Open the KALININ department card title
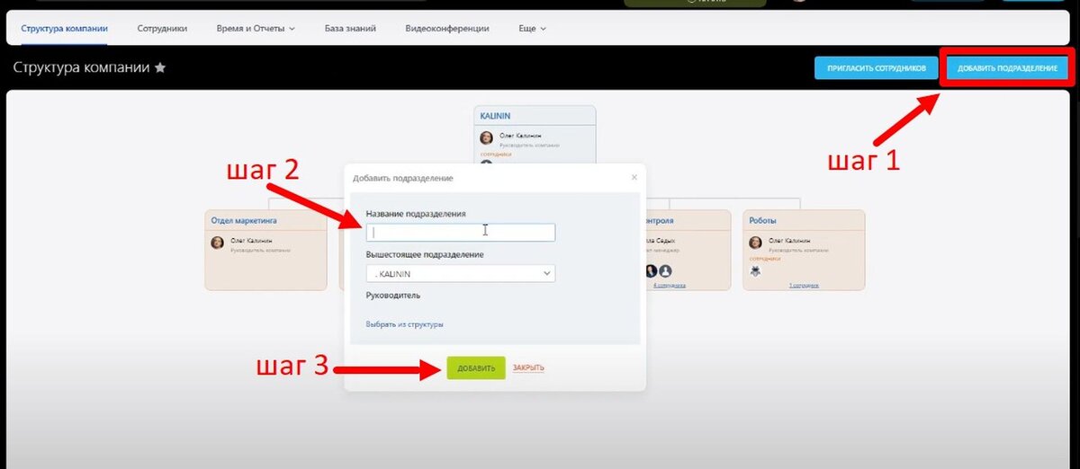This screenshot has height=469, width=1080. (x=496, y=117)
